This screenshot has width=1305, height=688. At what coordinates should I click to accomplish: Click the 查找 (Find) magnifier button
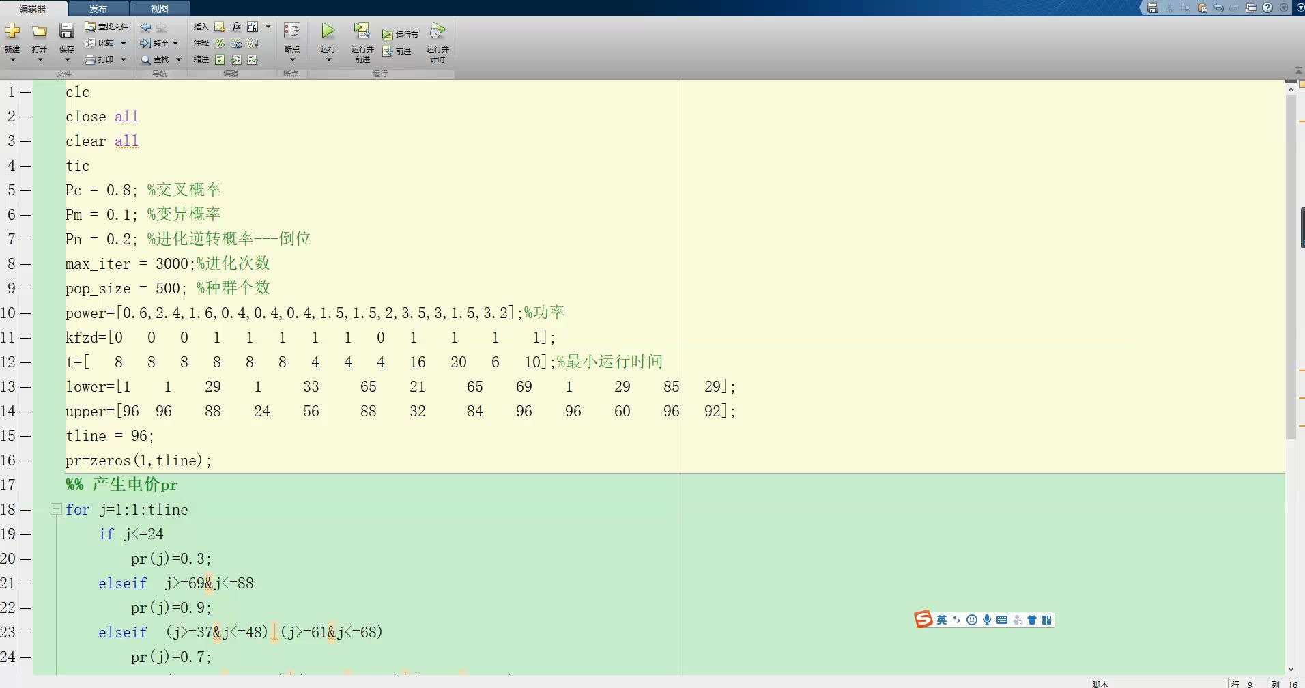pos(156,59)
